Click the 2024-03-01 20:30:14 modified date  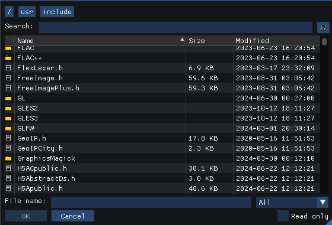pos(275,128)
